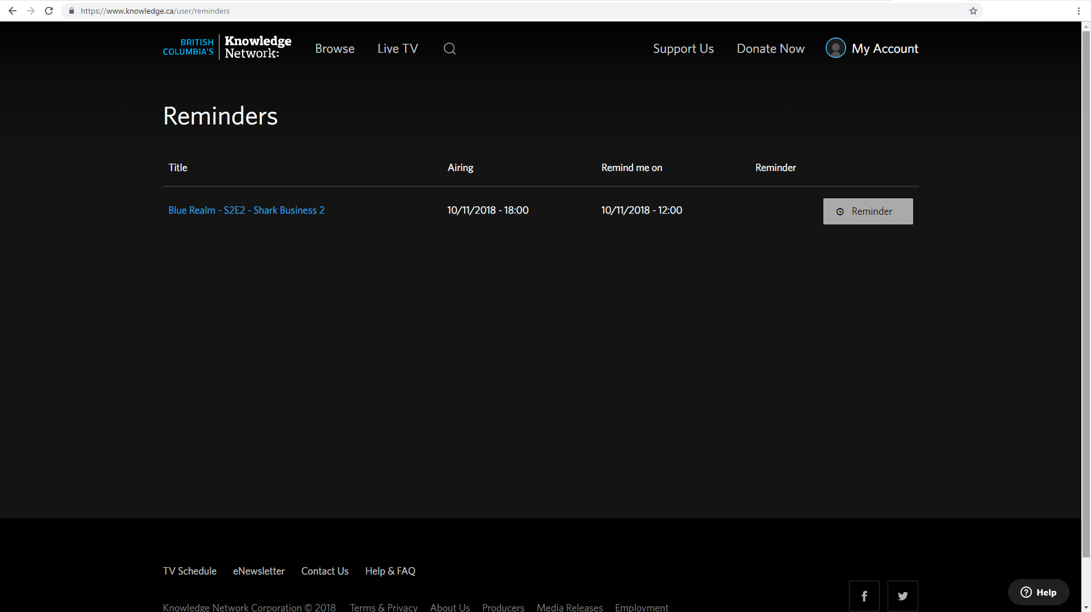Open the Knowledge Network logo homepage
Image resolution: width=1091 pixels, height=612 pixels.
[x=227, y=48]
